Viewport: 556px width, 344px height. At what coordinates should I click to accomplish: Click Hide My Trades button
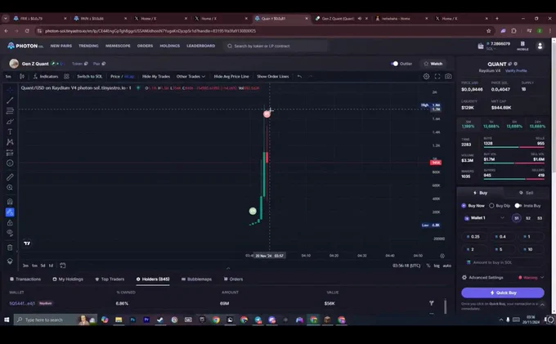point(156,76)
